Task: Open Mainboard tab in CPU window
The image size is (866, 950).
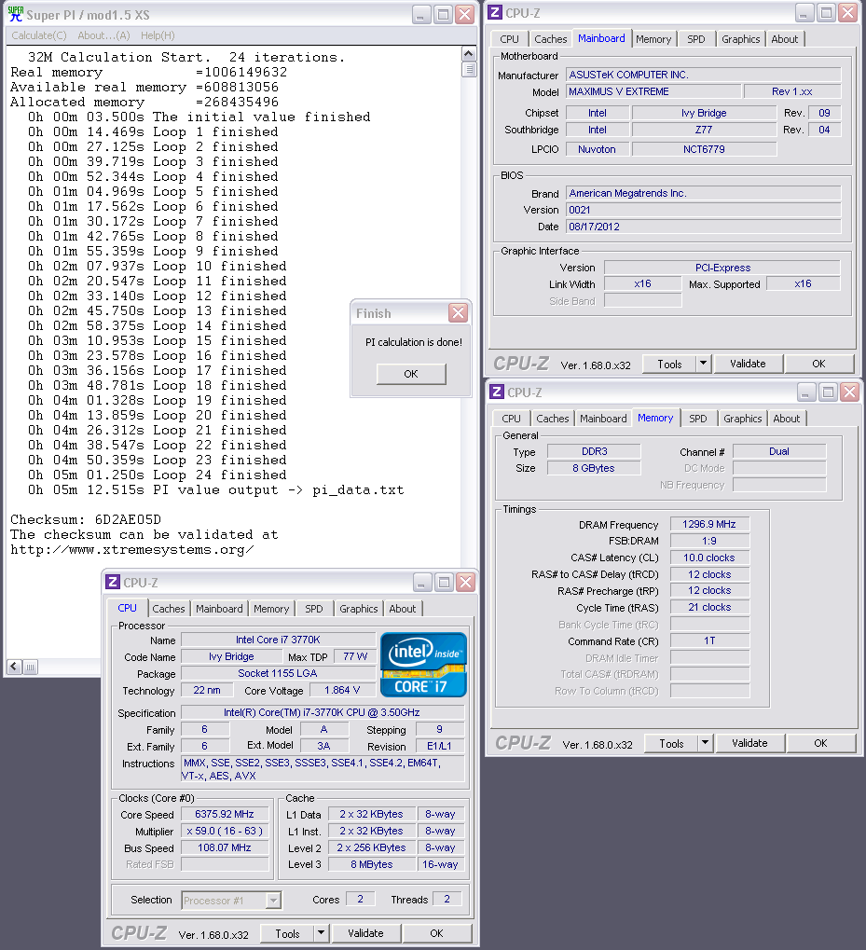Action: coord(219,608)
